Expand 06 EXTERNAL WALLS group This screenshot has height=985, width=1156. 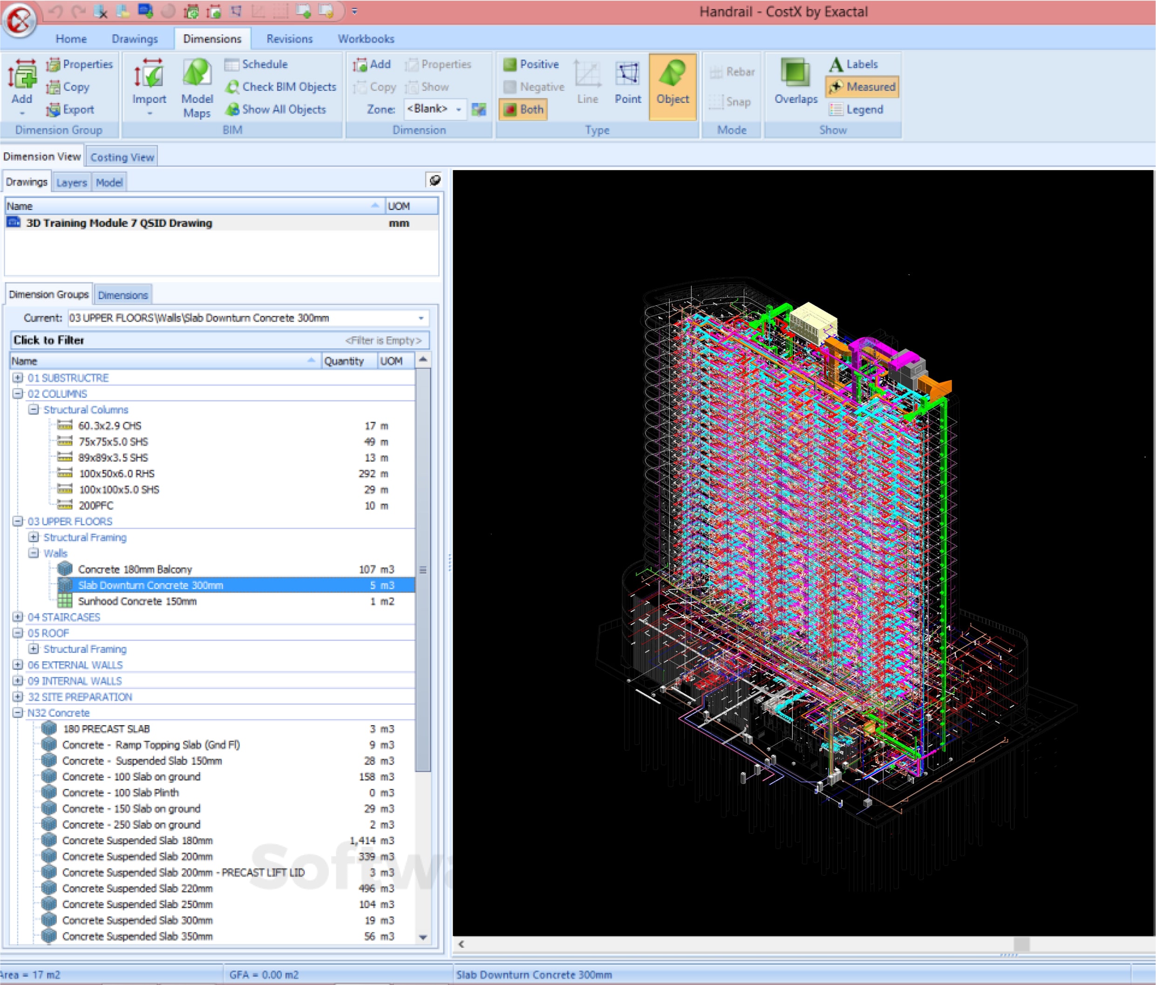[18, 665]
